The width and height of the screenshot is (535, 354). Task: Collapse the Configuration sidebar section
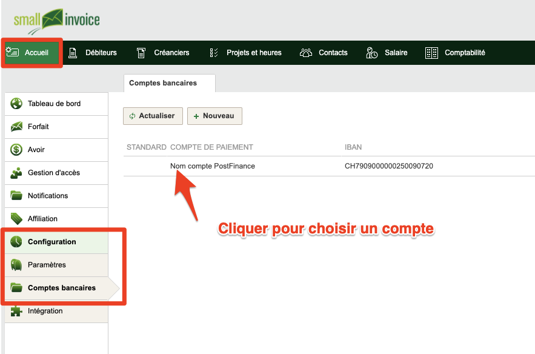[x=56, y=242]
